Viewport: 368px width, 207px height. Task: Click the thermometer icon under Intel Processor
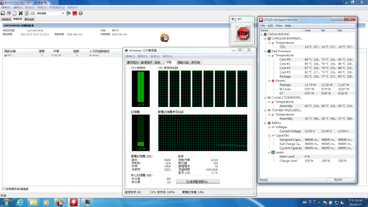click(x=273, y=55)
